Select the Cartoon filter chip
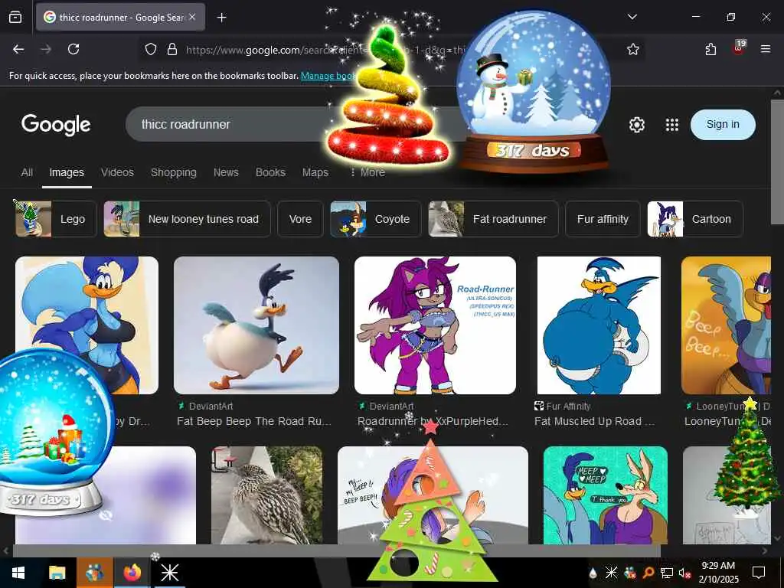784x588 pixels. (695, 219)
